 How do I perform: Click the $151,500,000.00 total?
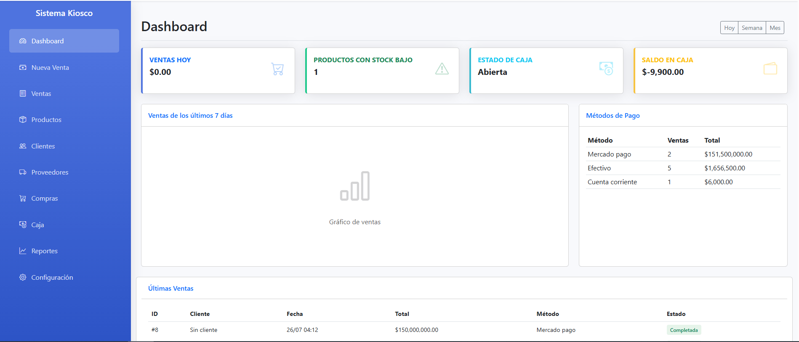[728, 154]
